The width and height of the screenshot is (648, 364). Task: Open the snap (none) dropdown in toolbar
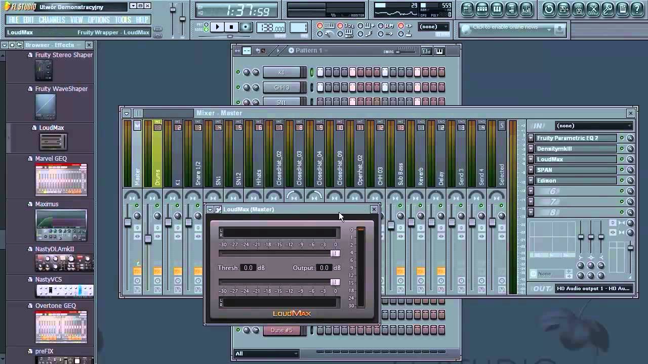tap(434, 27)
